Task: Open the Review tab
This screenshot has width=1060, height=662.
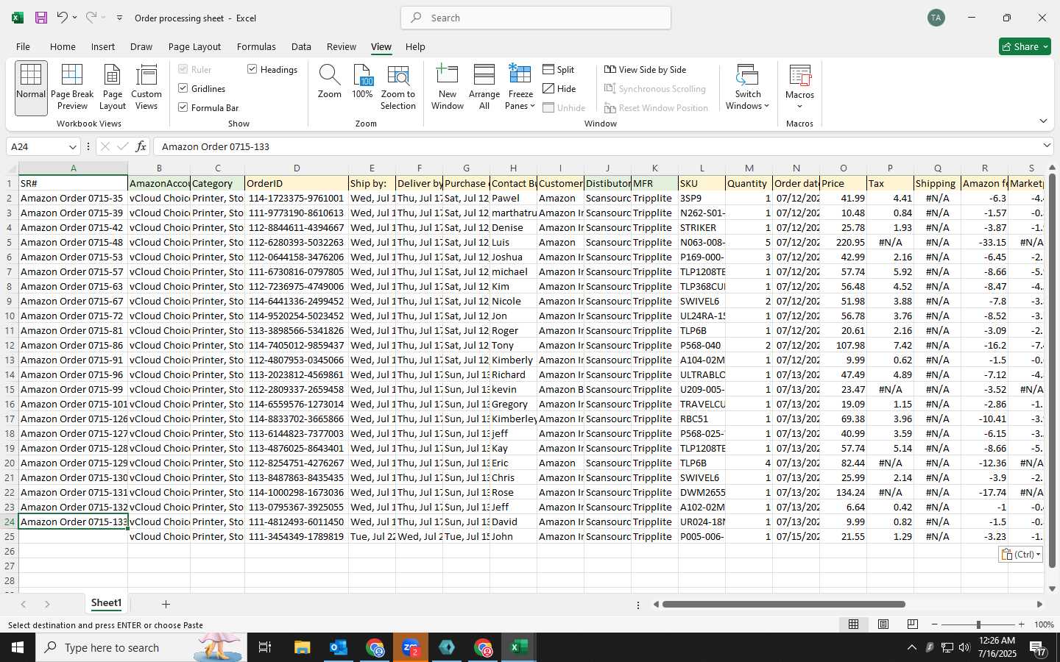Action: (342, 46)
